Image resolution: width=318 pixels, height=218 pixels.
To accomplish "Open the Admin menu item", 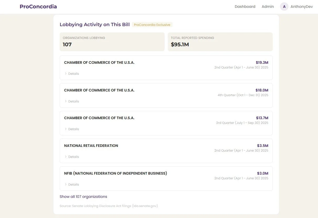I will [x=267, y=7].
